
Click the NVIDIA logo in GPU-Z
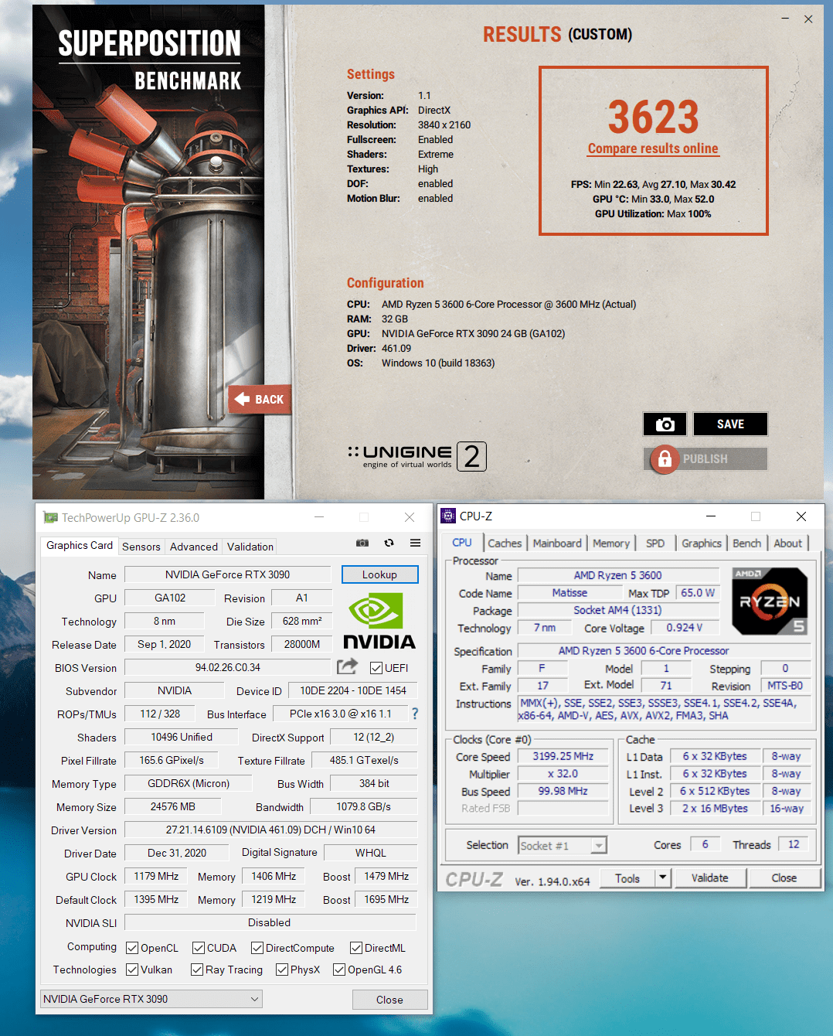[x=379, y=620]
